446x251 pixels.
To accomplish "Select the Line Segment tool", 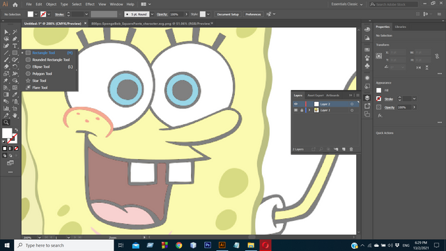I will click(x=6, y=53).
